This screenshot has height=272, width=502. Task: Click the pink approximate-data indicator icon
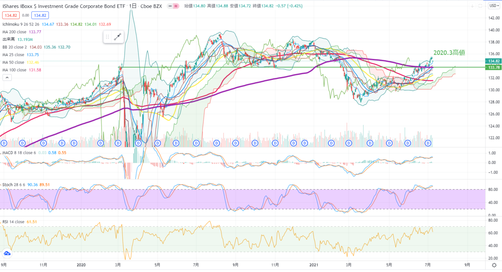177,6
